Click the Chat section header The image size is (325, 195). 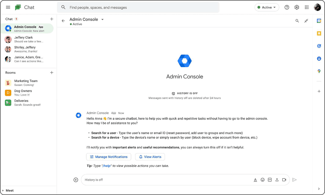pos(9,19)
